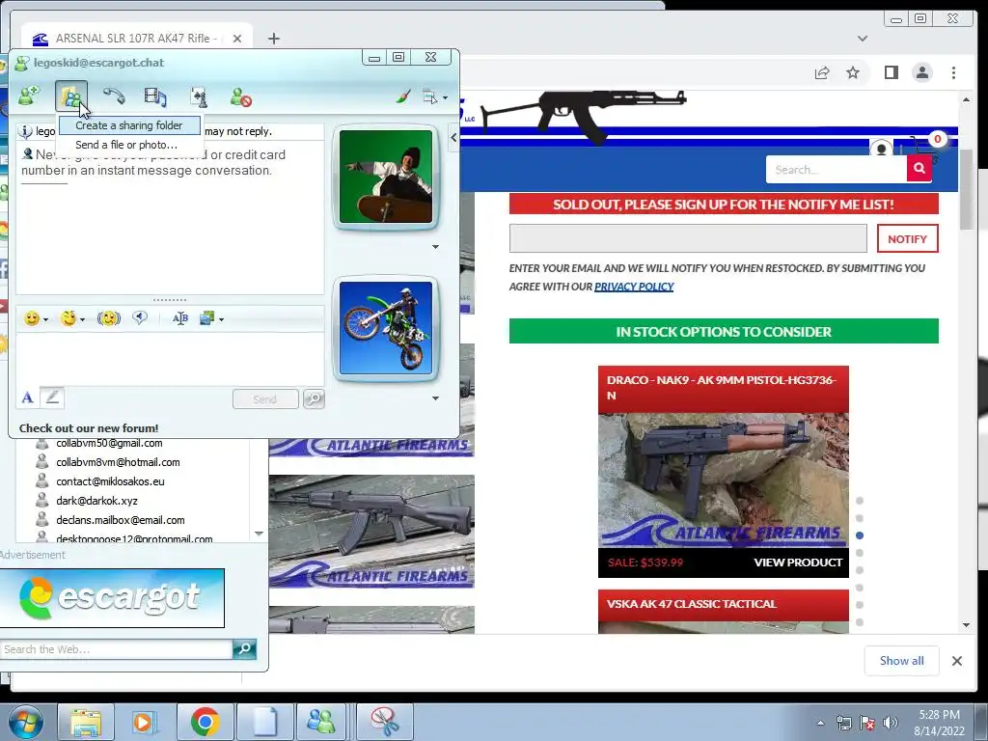Switch to handwriting mode pen icon

point(52,398)
